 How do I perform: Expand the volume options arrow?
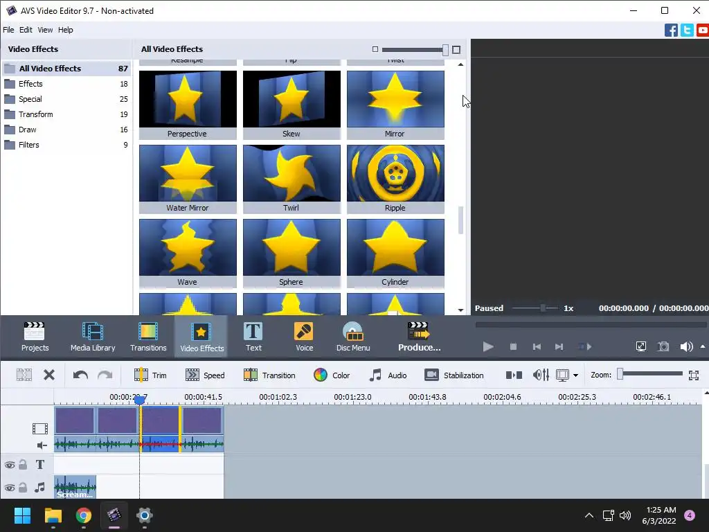[x=703, y=346]
